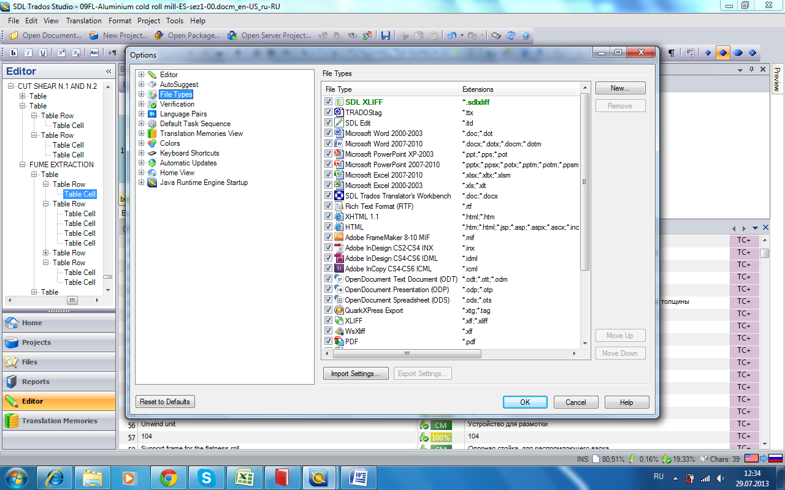Cancel the Options dialog

(x=576, y=402)
